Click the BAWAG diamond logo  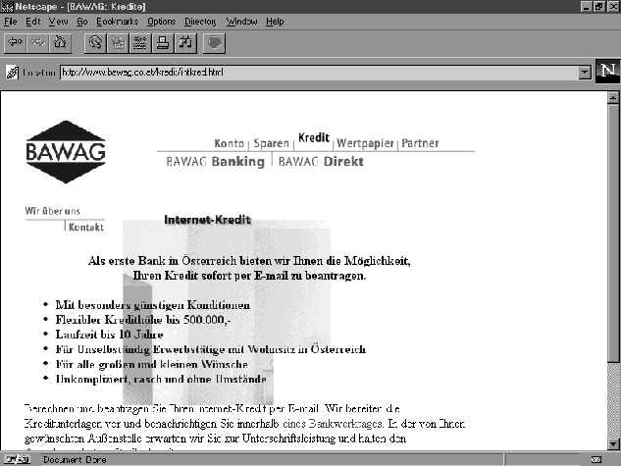(x=66, y=152)
